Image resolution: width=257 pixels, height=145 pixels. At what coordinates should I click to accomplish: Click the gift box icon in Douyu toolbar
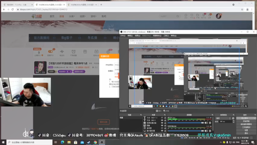click(x=85, y=52)
